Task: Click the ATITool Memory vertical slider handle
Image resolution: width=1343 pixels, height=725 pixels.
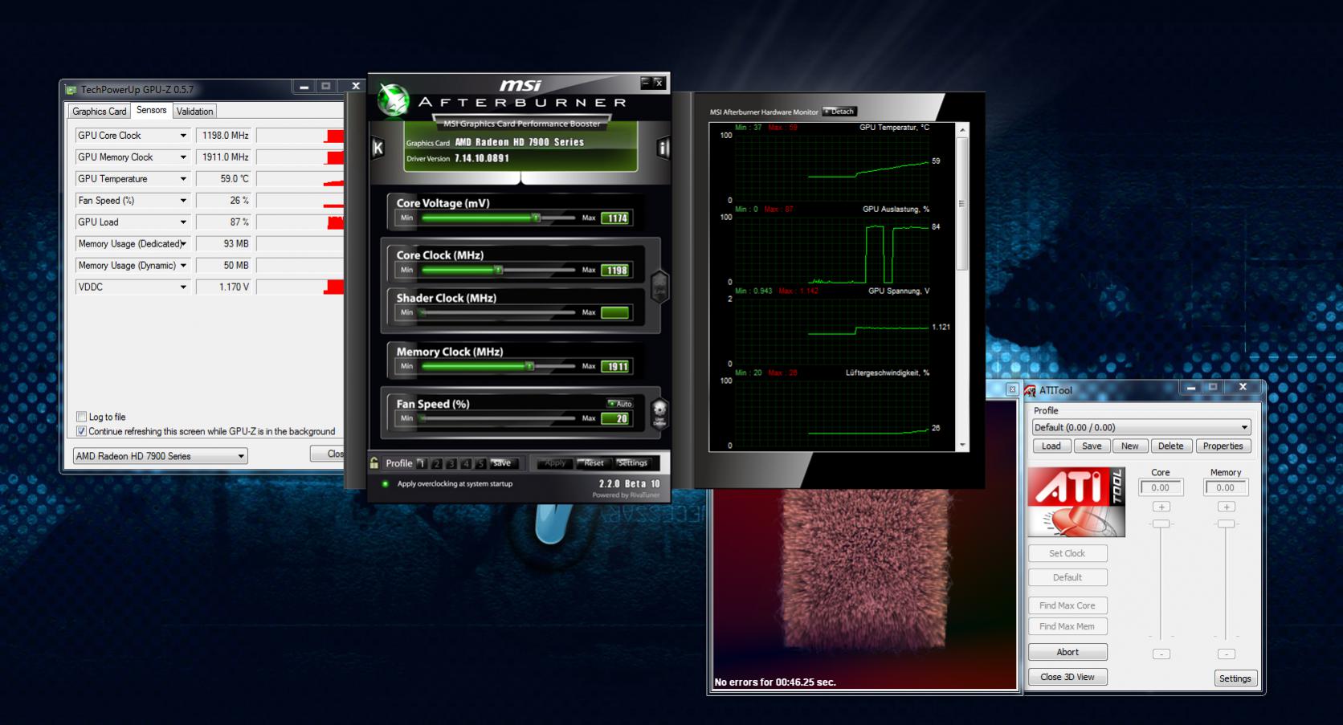Action: tap(1226, 523)
